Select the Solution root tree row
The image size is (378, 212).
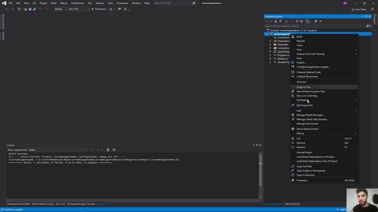(318, 30)
